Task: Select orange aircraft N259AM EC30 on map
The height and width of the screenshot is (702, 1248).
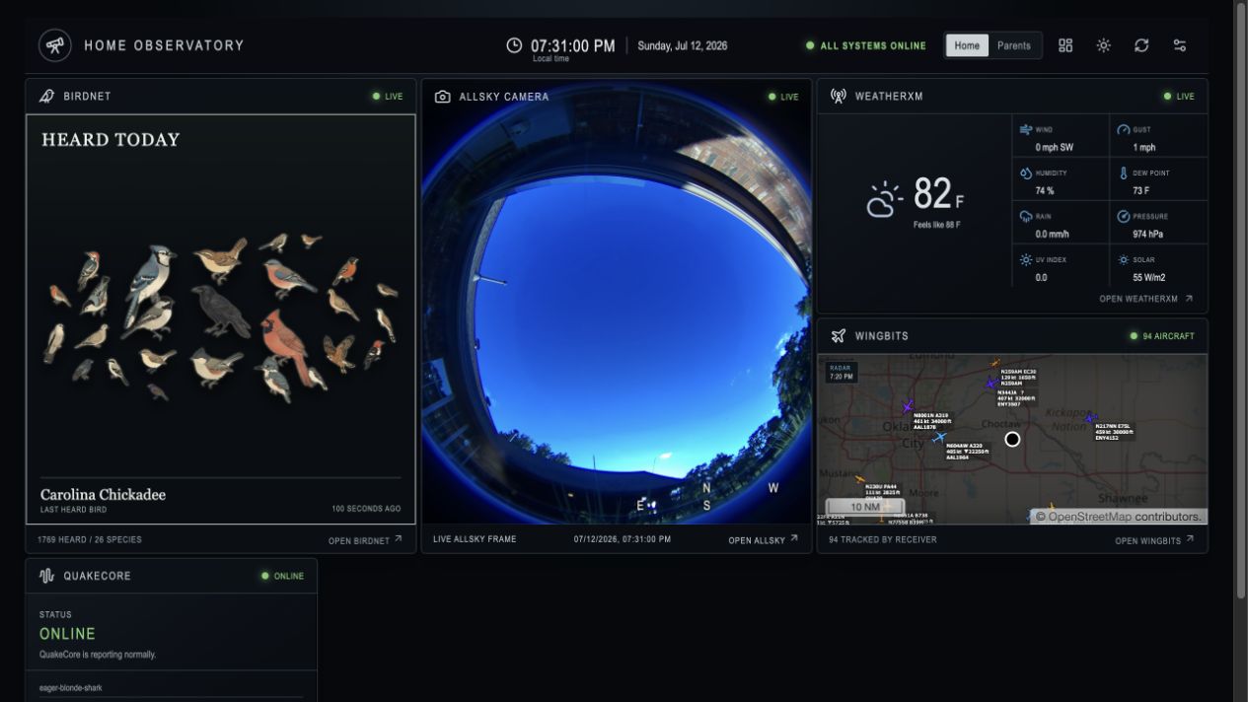Action: (x=995, y=364)
